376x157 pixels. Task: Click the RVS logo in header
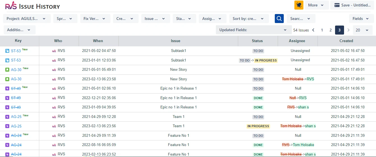click(x=11, y=6)
